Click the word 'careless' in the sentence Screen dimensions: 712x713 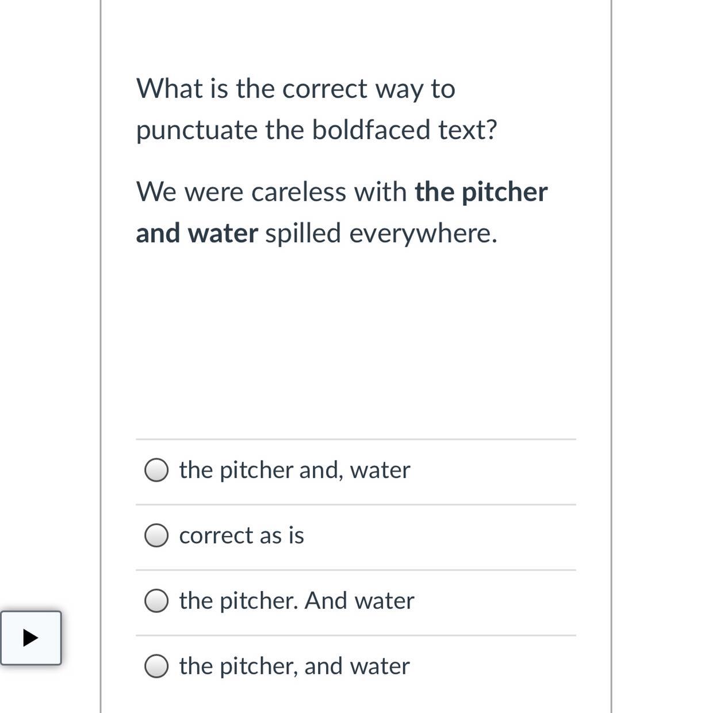click(x=300, y=192)
